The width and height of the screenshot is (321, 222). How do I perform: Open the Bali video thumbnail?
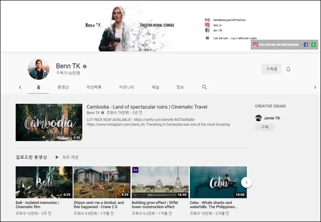point(44,182)
